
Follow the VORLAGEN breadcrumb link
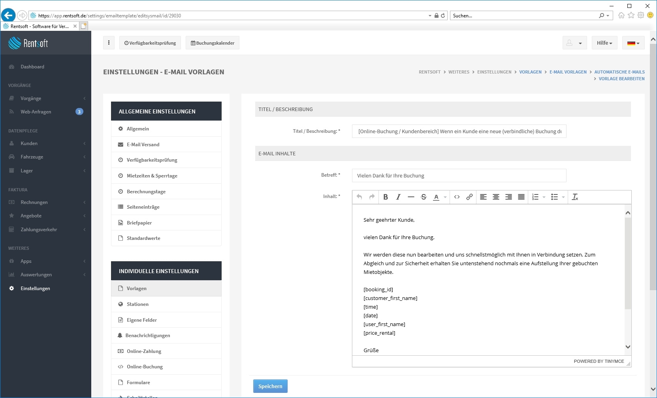click(530, 72)
